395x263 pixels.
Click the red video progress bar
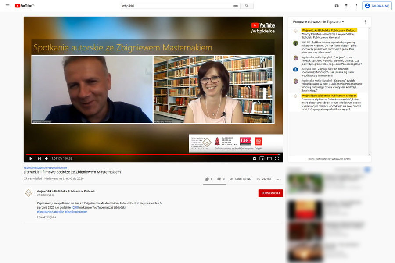(x=153, y=154)
